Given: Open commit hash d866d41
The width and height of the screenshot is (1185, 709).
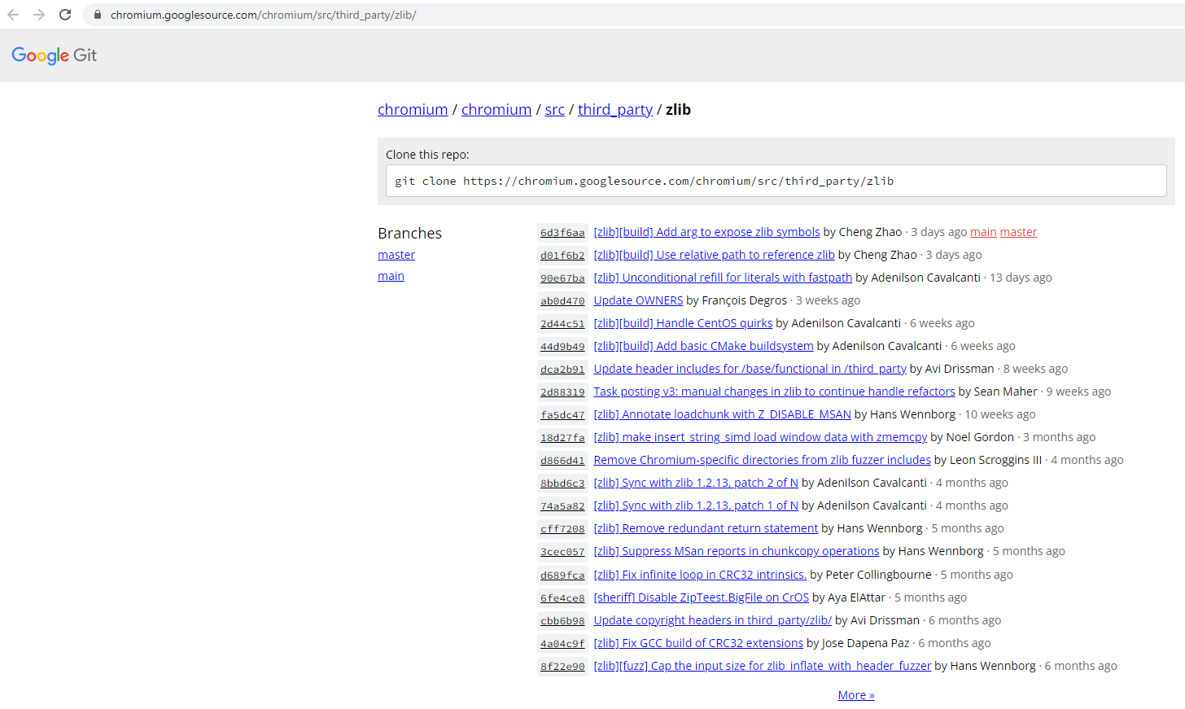Looking at the screenshot, I should pyautogui.click(x=562, y=460).
